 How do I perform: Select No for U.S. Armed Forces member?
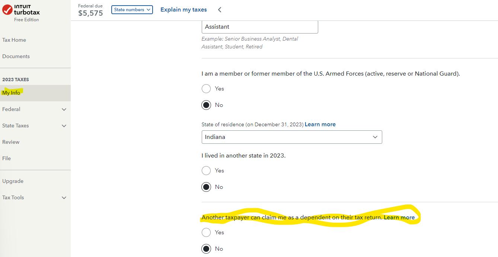pos(206,105)
